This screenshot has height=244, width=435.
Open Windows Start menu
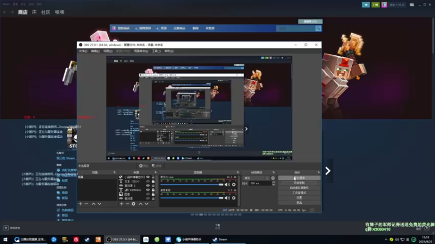[x=5, y=240]
